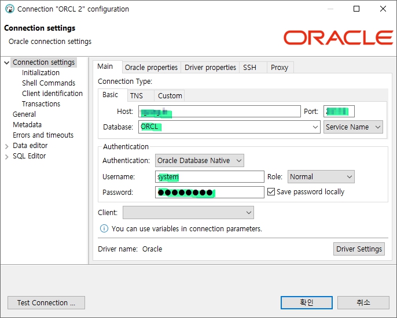The height and width of the screenshot is (318, 397).
Task: Expand the SQL Editor tree node
Action: pyautogui.click(x=7, y=156)
